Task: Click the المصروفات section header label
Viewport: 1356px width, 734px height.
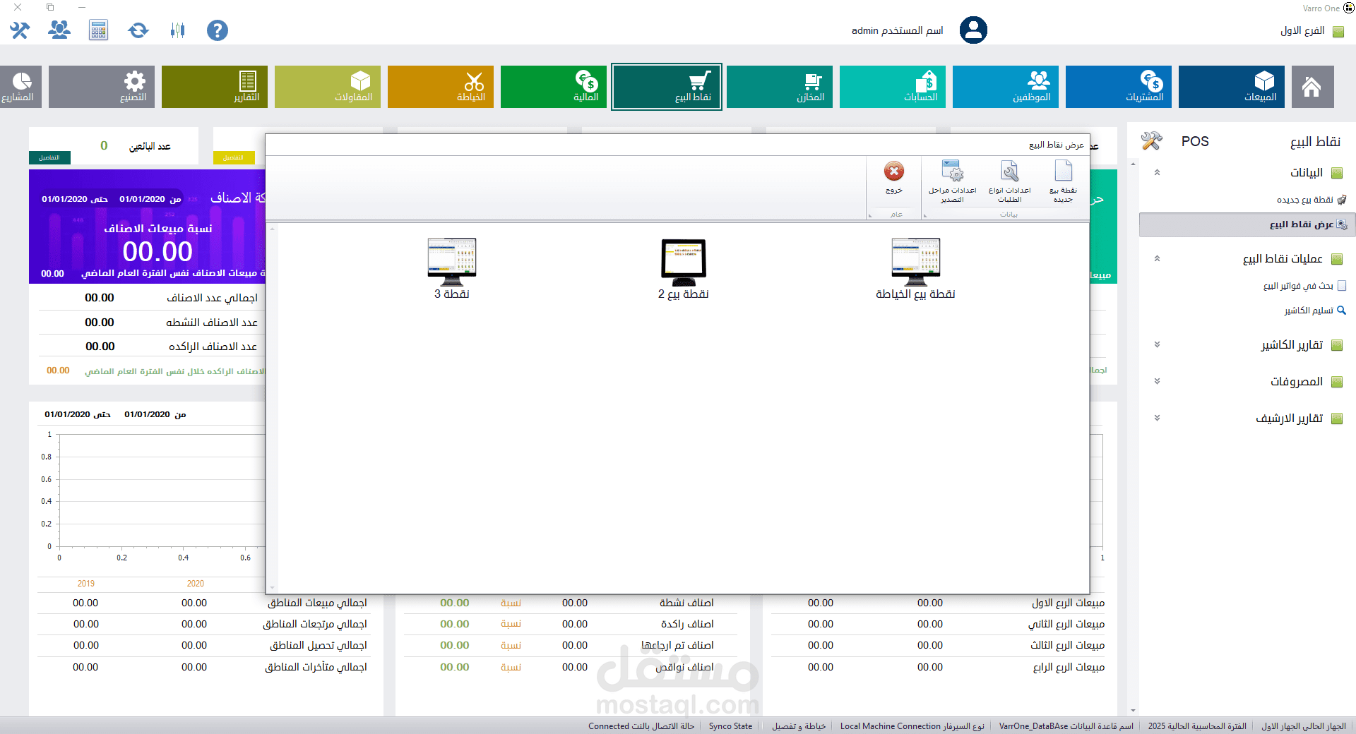Action: pos(1297,381)
